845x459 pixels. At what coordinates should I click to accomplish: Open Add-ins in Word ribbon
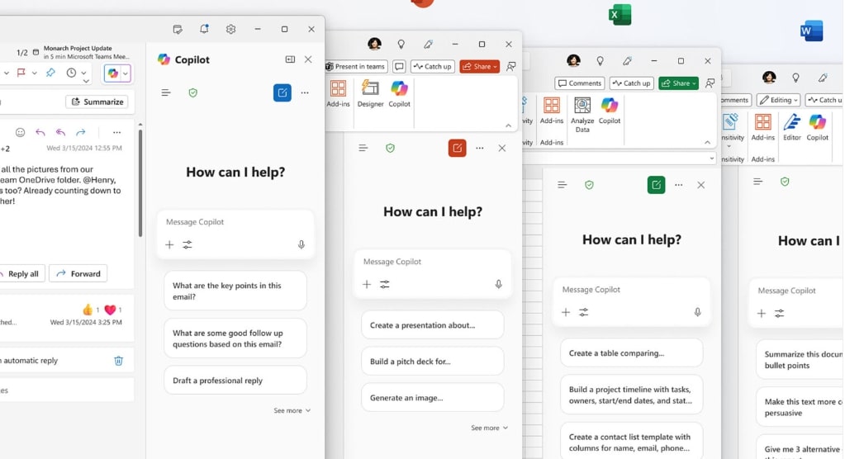pos(762,127)
